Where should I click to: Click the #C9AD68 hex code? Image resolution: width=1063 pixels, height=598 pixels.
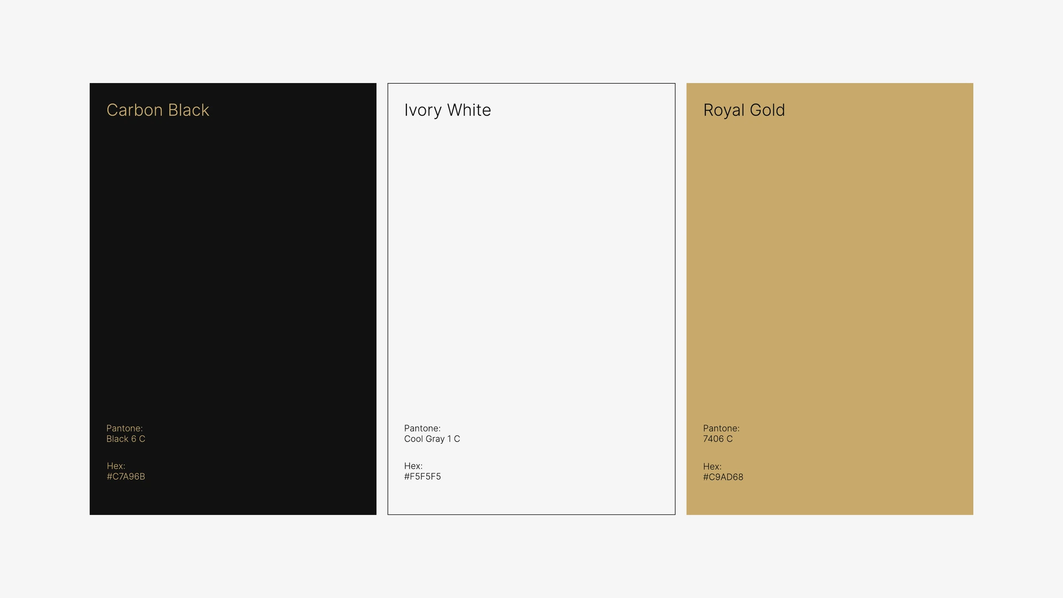(x=723, y=477)
